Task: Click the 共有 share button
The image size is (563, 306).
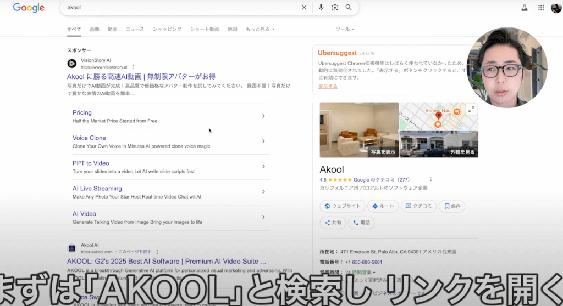Action: pyautogui.click(x=333, y=223)
